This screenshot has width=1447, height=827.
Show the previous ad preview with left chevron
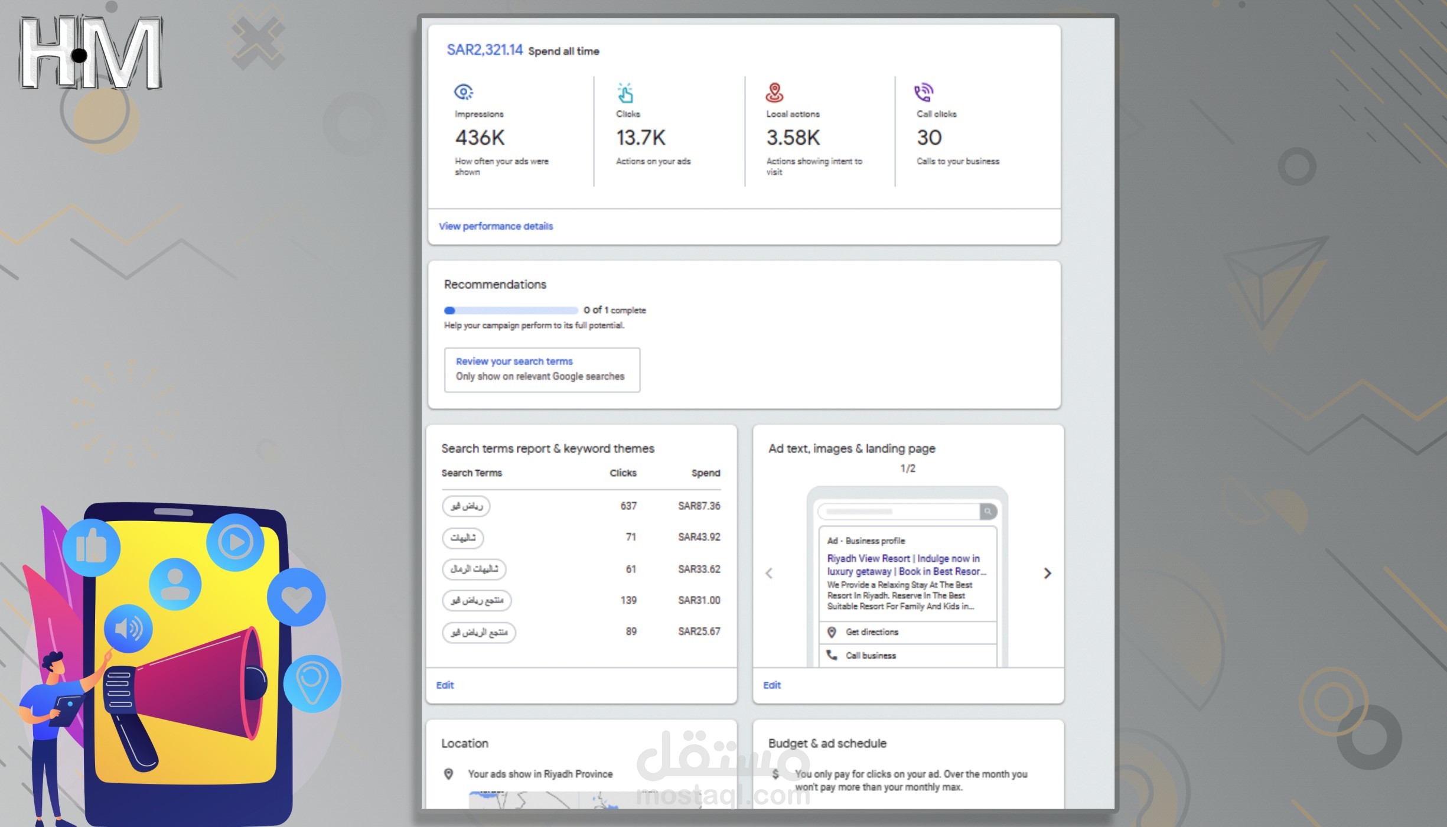click(x=769, y=573)
